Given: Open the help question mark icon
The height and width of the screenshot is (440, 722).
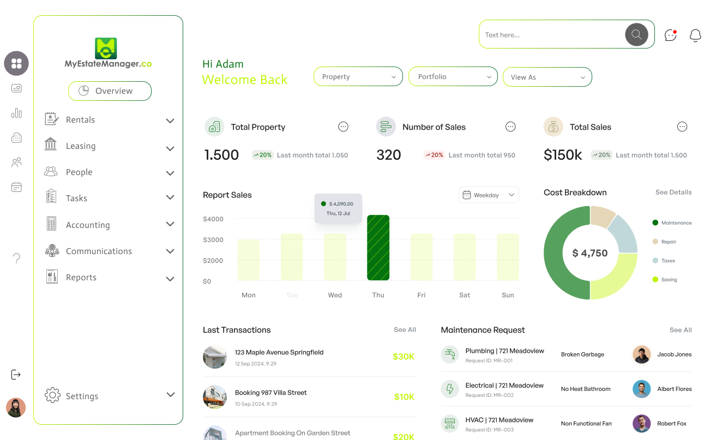Looking at the screenshot, I should click(16, 258).
